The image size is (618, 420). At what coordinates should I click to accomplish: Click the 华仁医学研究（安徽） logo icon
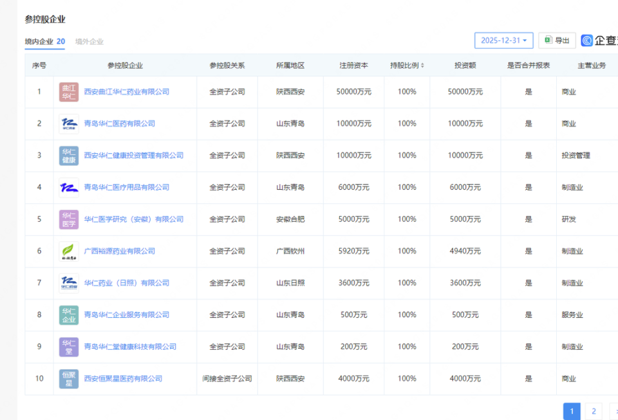(69, 219)
